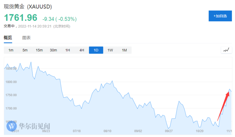Toggle the line chart type icon
This screenshot has height=137, width=235.
pyautogui.click(x=226, y=50)
